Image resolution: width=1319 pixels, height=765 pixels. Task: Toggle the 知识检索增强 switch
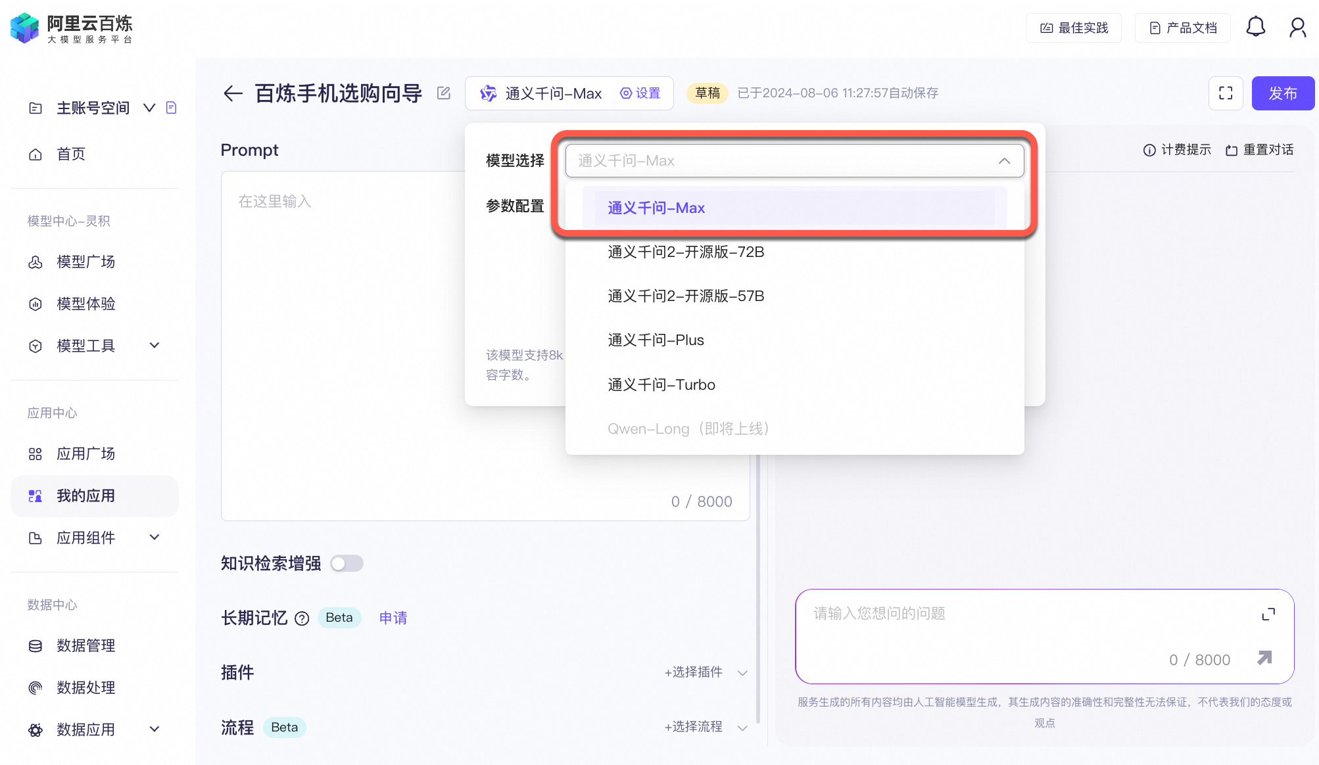coord(347,563)
